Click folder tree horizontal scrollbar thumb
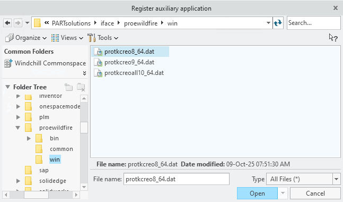 pyautogui.click(x=36, y=195)
